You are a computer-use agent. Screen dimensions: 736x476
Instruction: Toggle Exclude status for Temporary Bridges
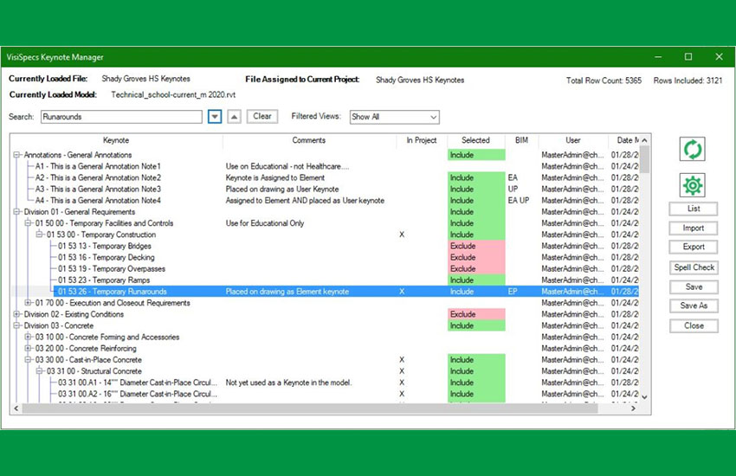click(x=475, y=247)
